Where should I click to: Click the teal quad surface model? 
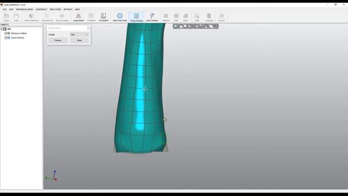click(140, 89)
